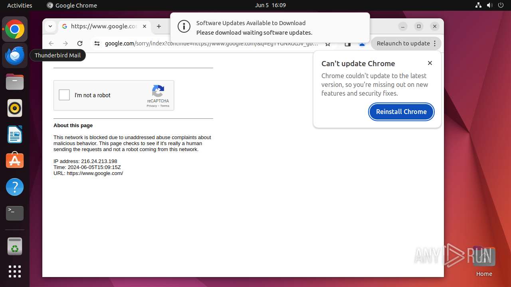The height and width of the screenshot is (287, 511).
Task: Maximize the Chrome window
Action: 419,26
